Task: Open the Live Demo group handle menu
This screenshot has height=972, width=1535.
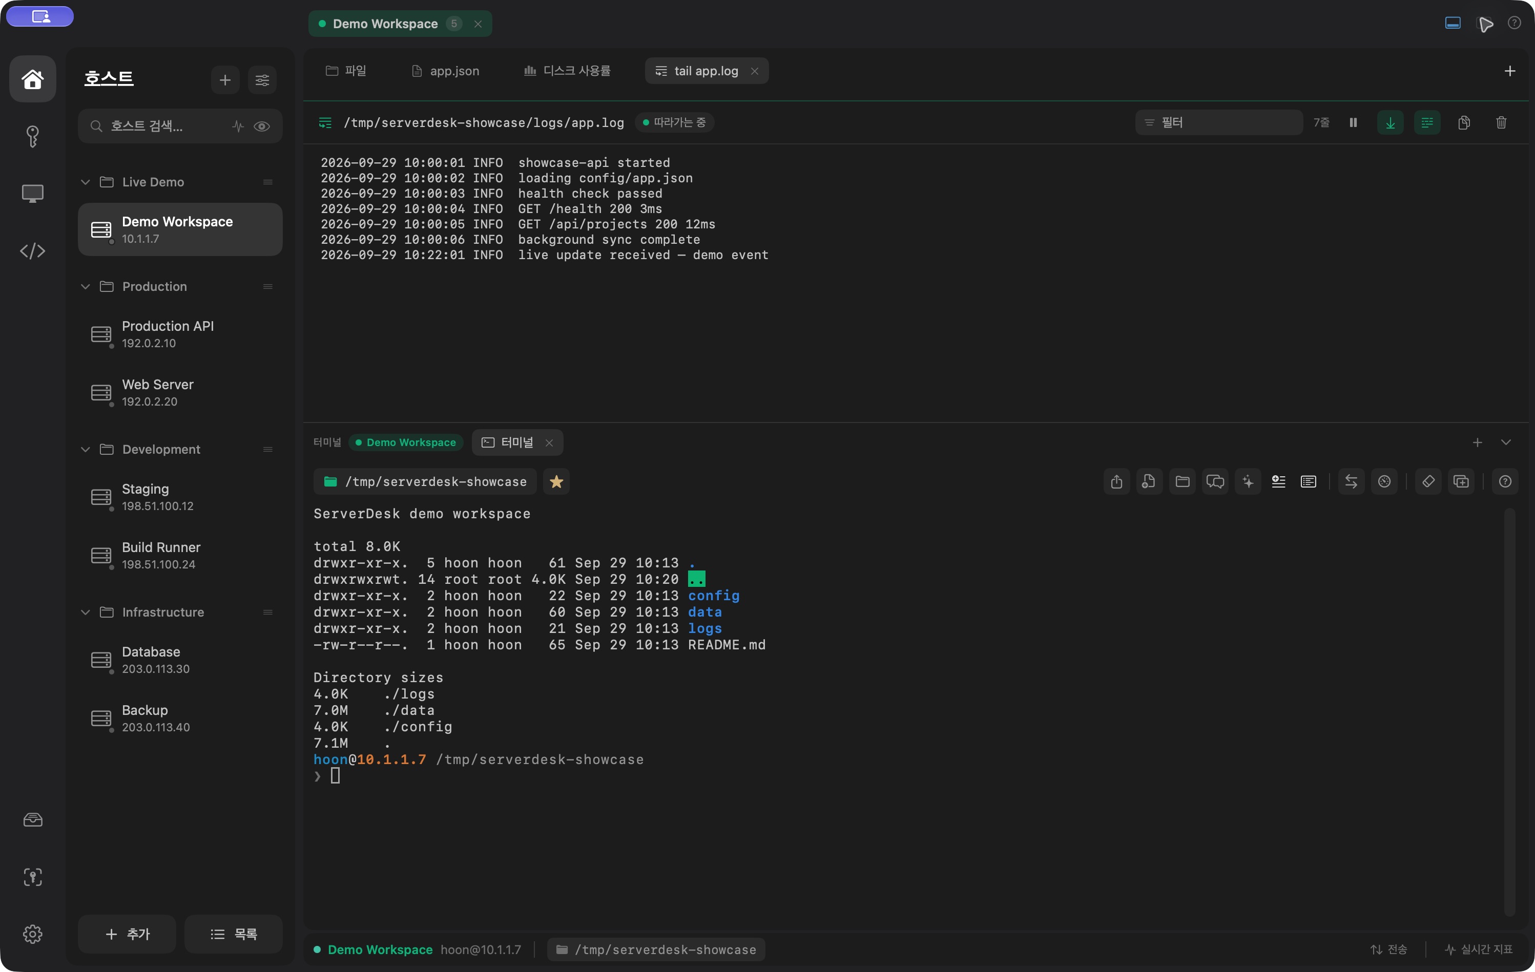Action: click(268, 182)
